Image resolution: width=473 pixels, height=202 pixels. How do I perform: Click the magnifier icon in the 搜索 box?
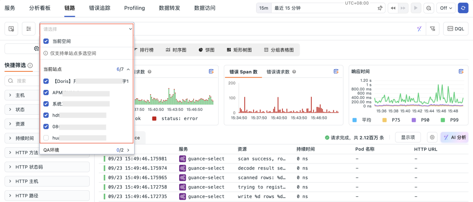(11, 81)
